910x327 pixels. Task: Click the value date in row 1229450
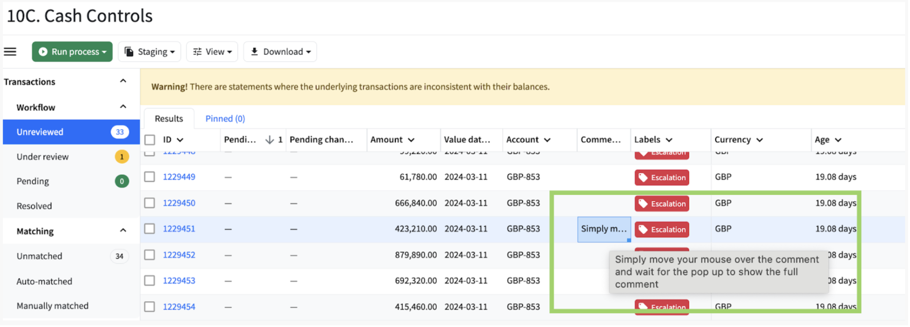pyautogui.click(x=466, y=203)
